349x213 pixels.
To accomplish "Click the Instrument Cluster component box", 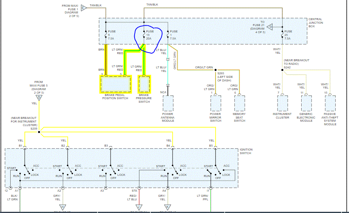I will coord(282,103).
